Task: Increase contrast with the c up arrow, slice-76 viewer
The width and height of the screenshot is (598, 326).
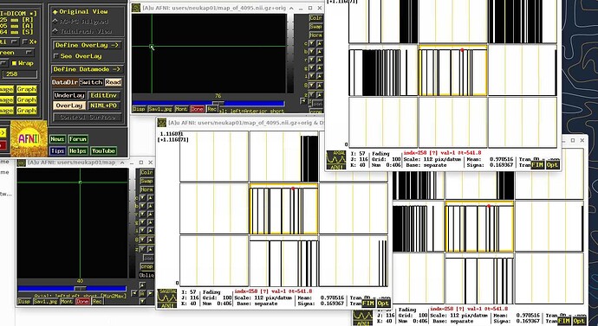Action: pos(319,43)
